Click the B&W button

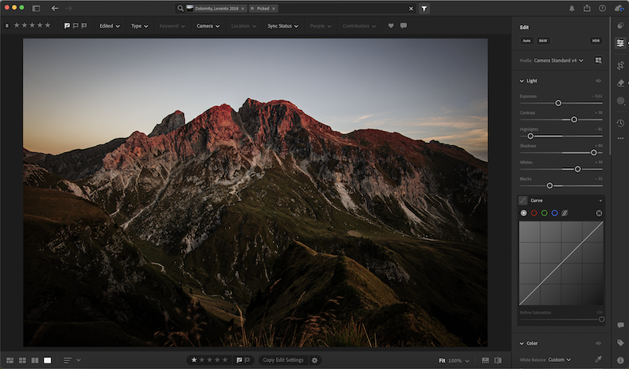click(543, 41)
